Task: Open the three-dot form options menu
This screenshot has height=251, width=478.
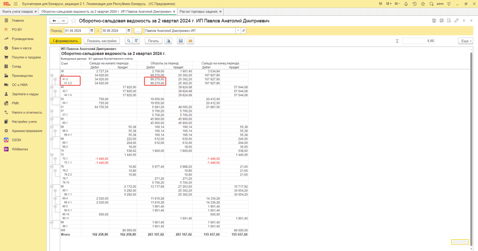Action: [x=464, y=20]
